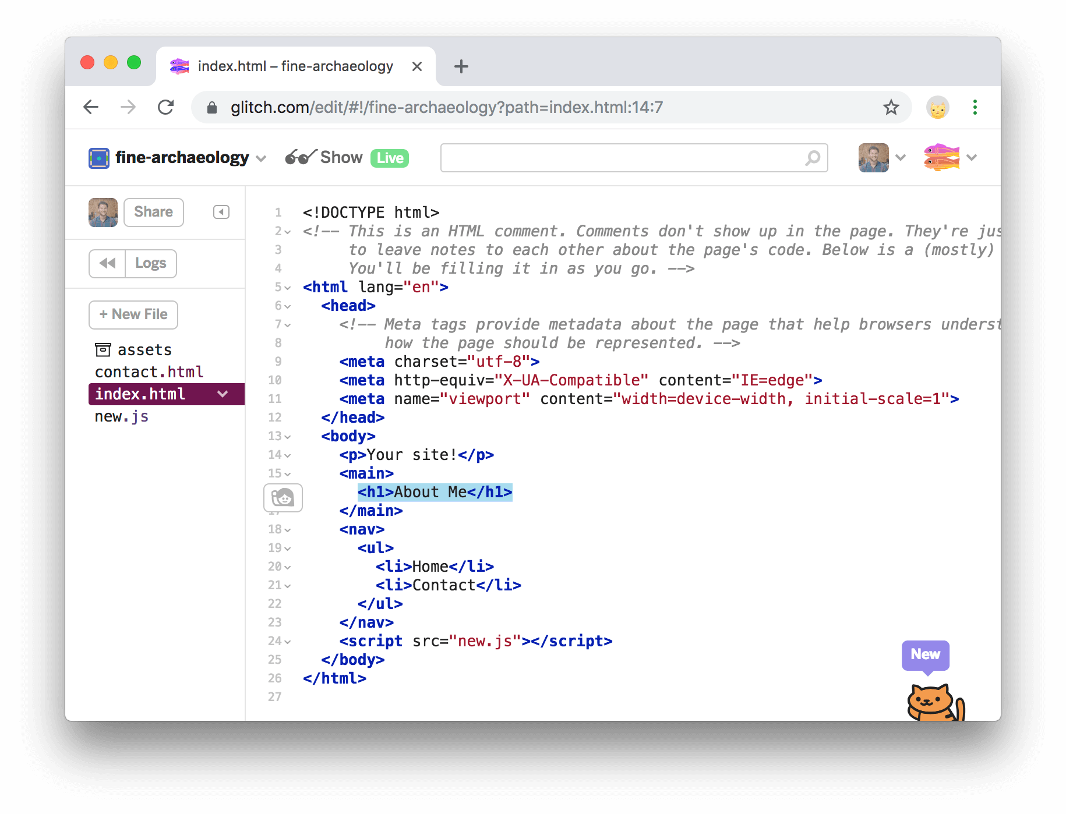Close the index.html browser tab
The height and width of the screenshot is (814, 1066).
(416, 66)
